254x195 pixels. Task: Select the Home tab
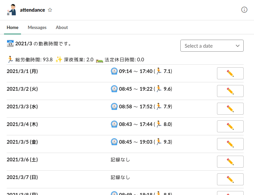pos(12,27)
